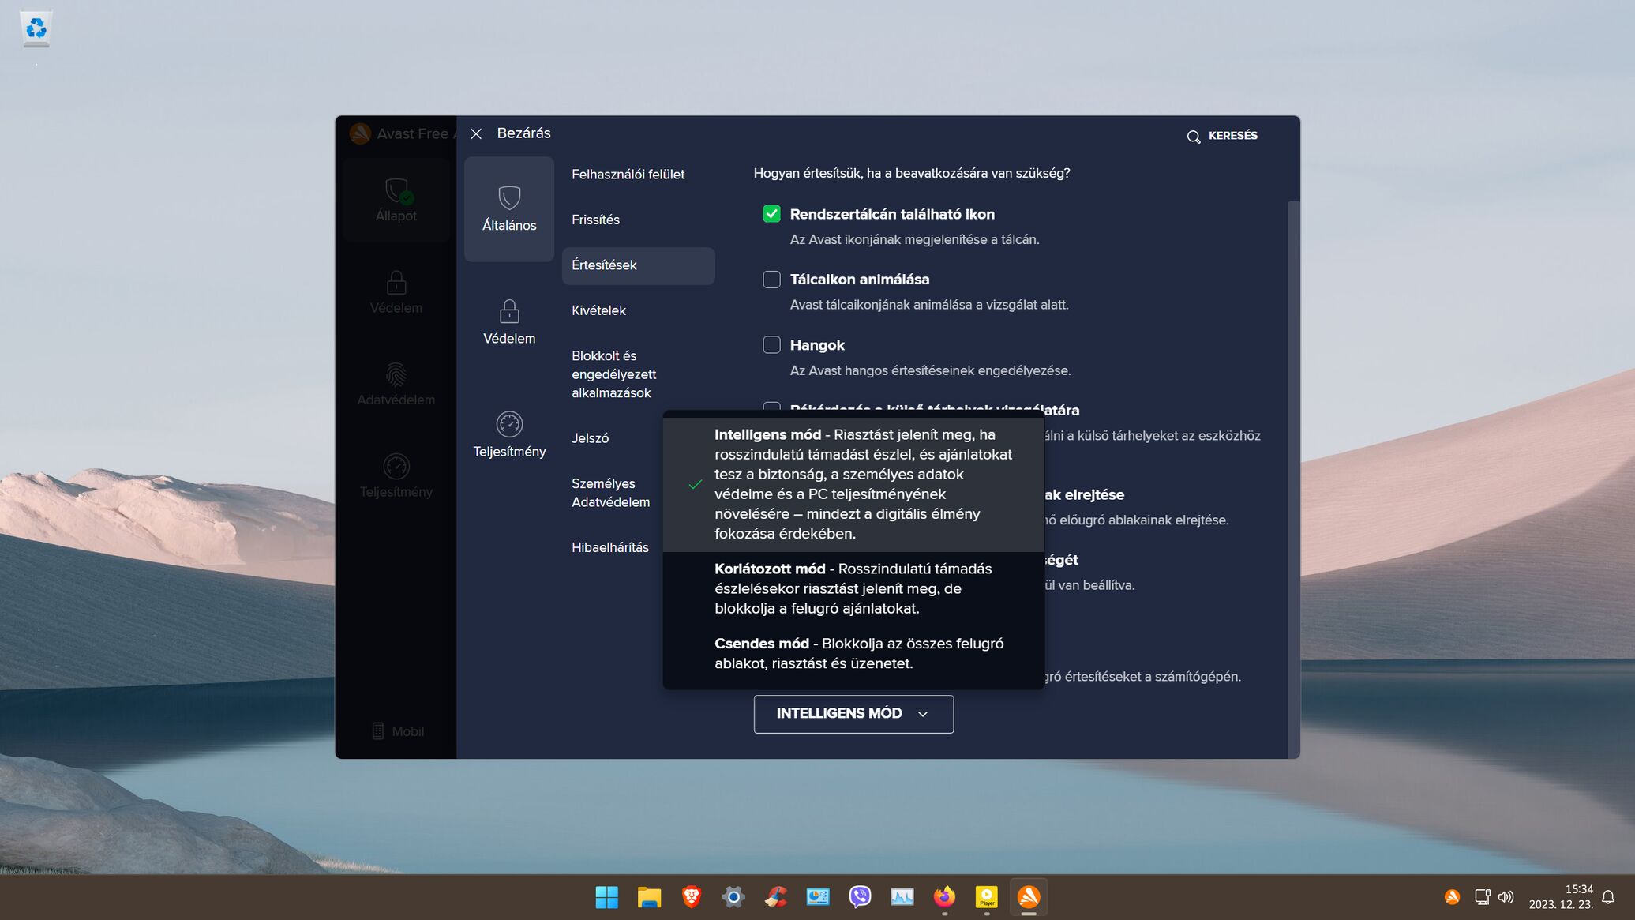The image size is (1635, 920).
Task: Click the Tálcaikon animálása label
Action: click(x=859, y=280)
